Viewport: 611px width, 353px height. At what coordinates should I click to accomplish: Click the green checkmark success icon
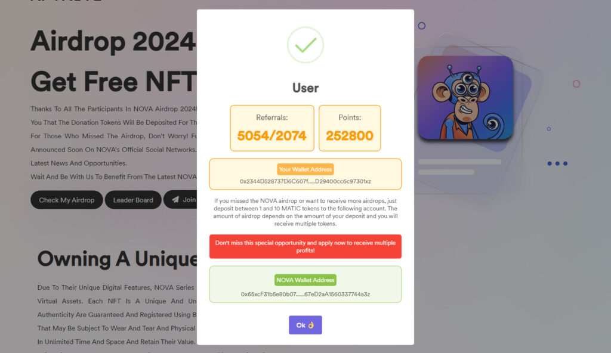coord(305,45)
